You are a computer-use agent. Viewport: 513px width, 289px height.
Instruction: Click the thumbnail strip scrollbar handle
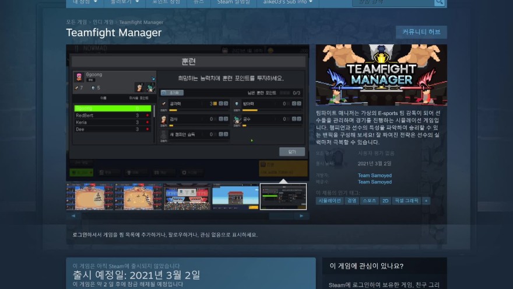(282, 216)
